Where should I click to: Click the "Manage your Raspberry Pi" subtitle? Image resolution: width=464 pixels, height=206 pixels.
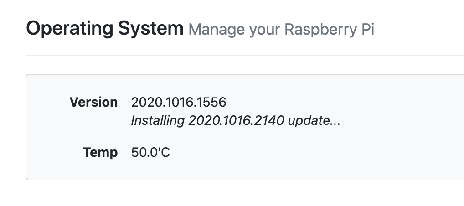tap(281, 30)
